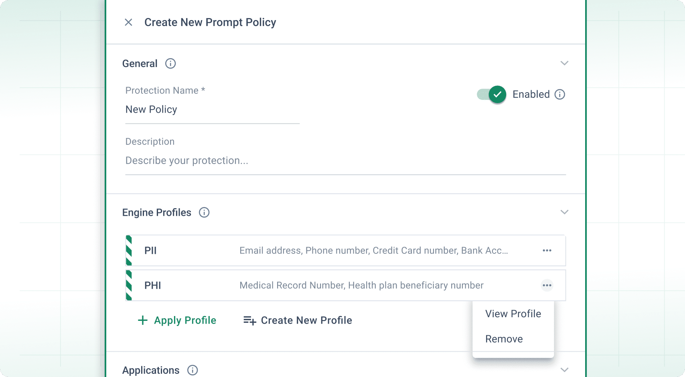685x377 pixels.
Task: Open the PII profile three-dot menu
Action: [x=547, y=251]
